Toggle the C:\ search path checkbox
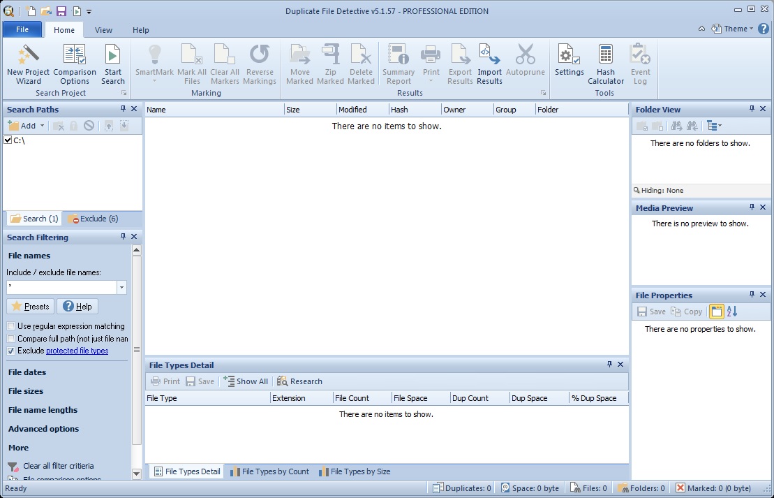 coord(8,140)
